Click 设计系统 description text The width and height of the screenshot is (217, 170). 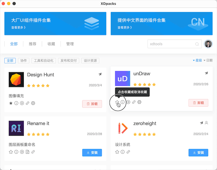click(123, 145)
